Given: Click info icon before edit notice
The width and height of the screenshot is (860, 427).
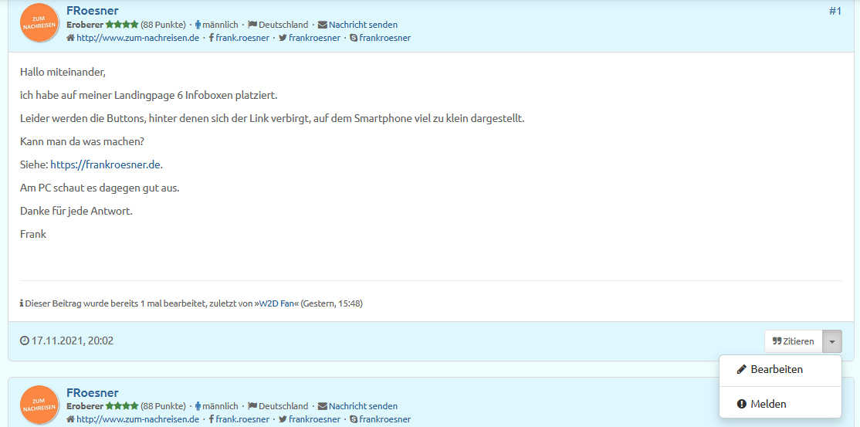Looking at the screenshot, I should 22,303.
